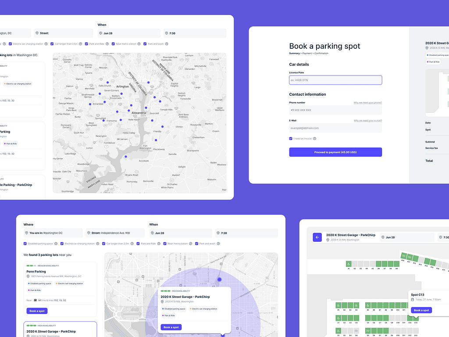This screenshot has height=337, width=449.
Task: Select the Summary step in the booking breadcrumb
Action: (294, 53)
